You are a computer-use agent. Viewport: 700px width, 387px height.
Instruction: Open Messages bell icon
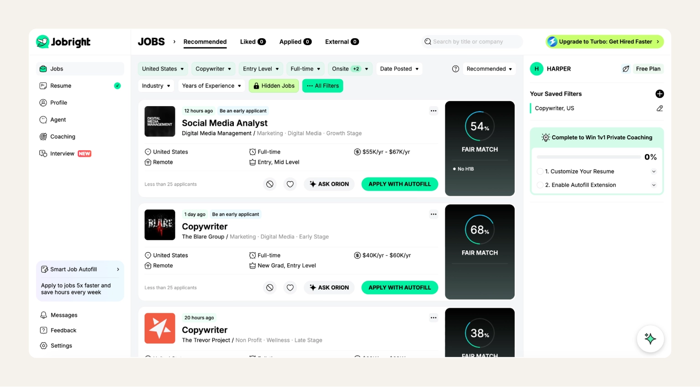[44, 315]
